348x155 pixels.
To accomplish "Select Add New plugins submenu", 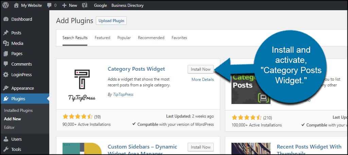I will 13,119.
